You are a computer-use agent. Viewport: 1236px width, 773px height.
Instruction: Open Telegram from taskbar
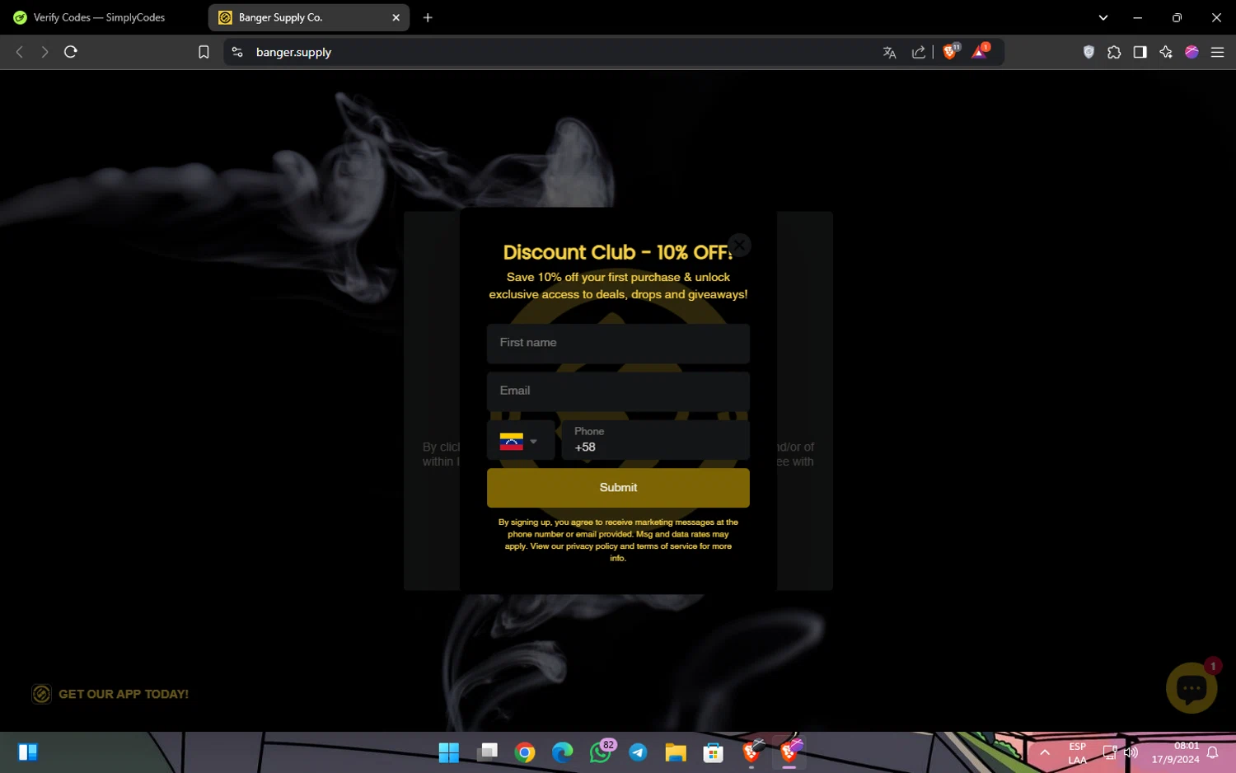pyautogui.click(x=638, y=752)
